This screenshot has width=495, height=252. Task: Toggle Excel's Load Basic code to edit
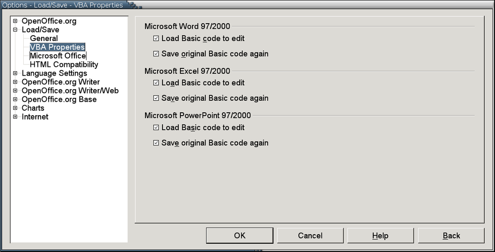[156, 83]
